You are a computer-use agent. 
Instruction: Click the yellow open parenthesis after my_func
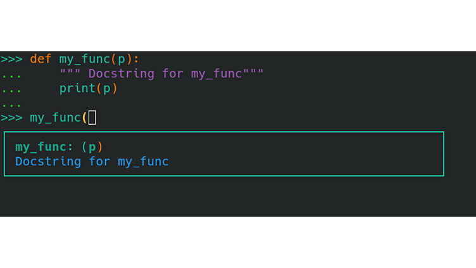pos(84,118)
